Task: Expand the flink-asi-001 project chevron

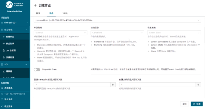Action: [27, 23]
